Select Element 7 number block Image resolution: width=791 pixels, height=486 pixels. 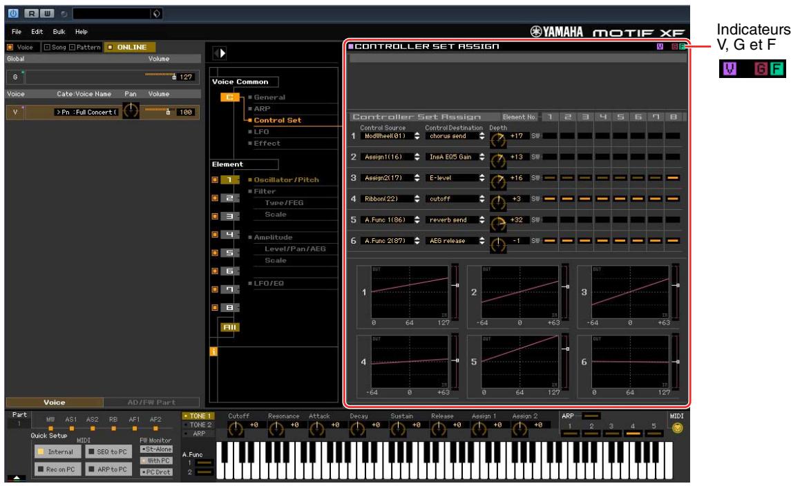point(229,289)
